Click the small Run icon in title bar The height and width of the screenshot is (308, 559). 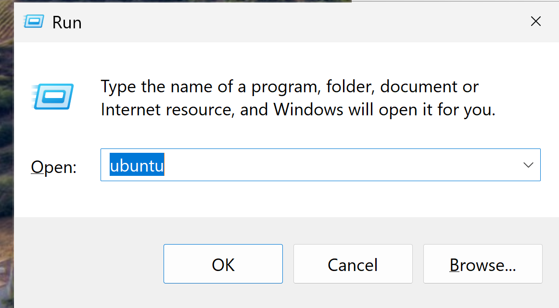[34, 22]
